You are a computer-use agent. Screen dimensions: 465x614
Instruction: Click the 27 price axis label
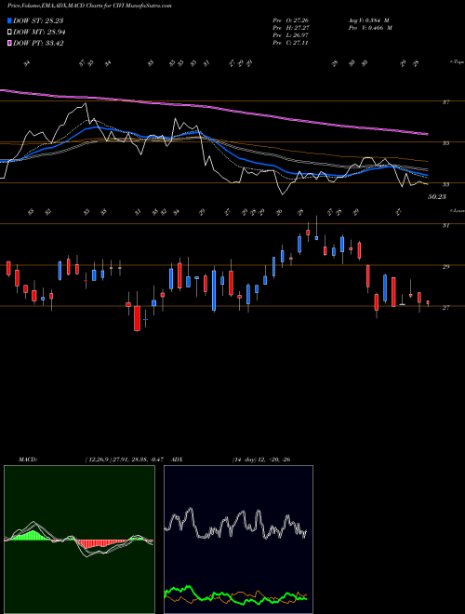coord(445,308)
